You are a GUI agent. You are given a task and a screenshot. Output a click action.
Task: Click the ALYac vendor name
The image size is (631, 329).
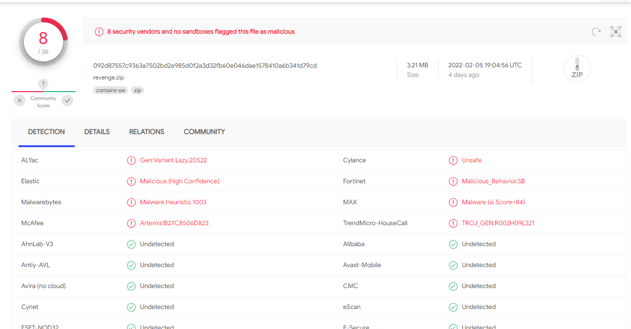[30, 160]
